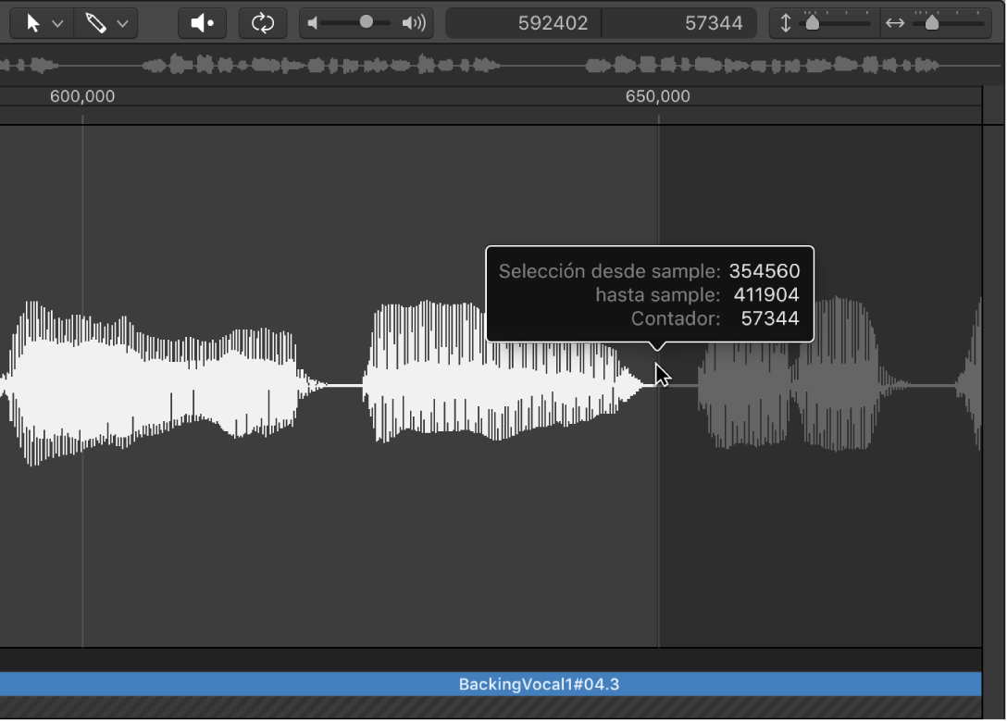Click the horizontal zoom arrow icon
Image resolution: width=1007 pixels, height=721 pixels.
pos(894,23)
